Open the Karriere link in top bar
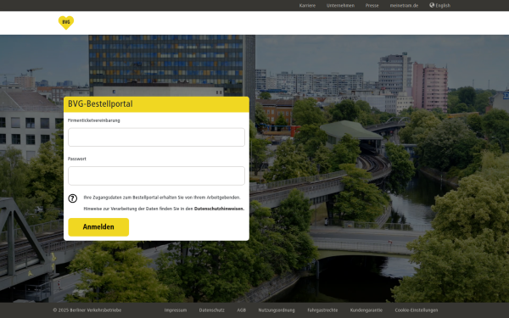This screenshot has height=318, width=509. point(307,6)
